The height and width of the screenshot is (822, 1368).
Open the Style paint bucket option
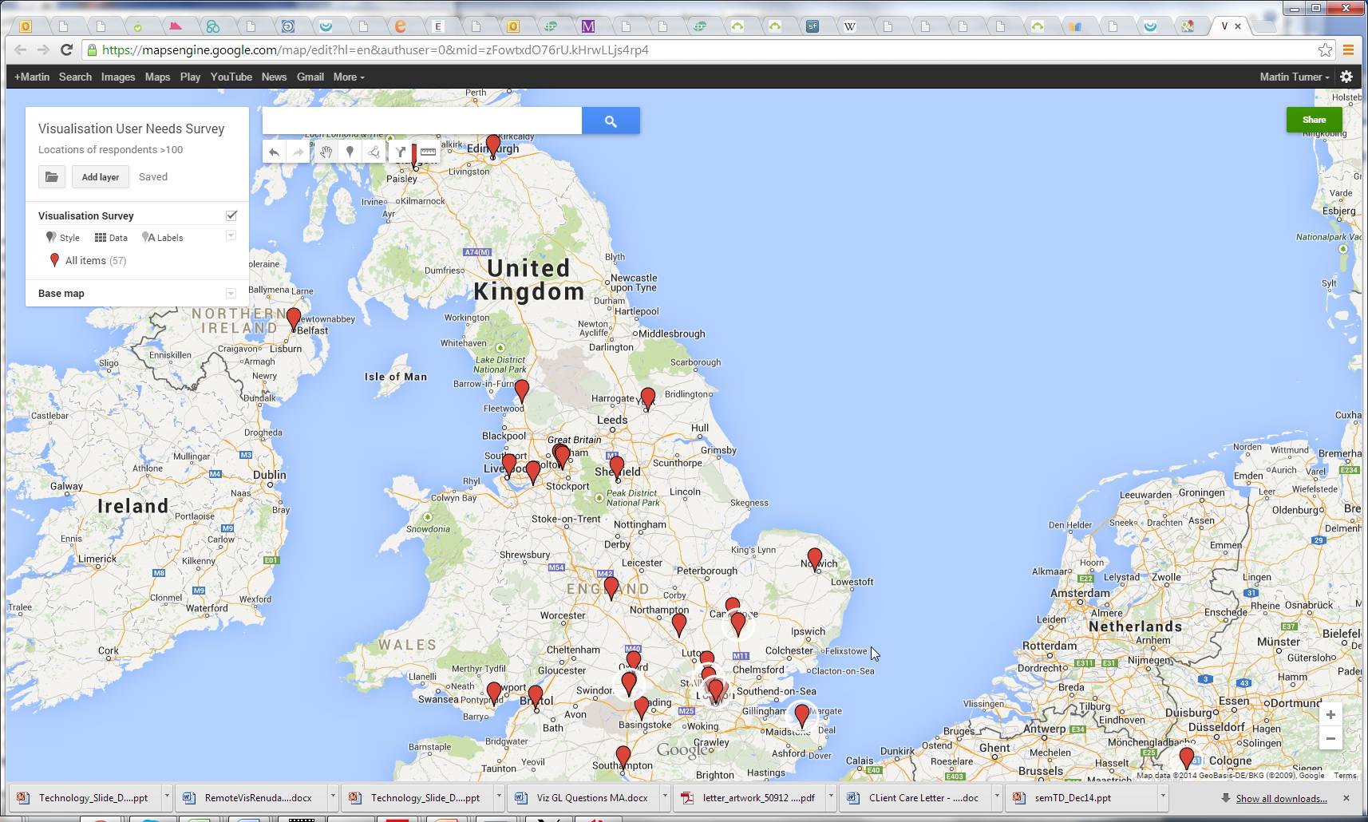pos(62,238)
